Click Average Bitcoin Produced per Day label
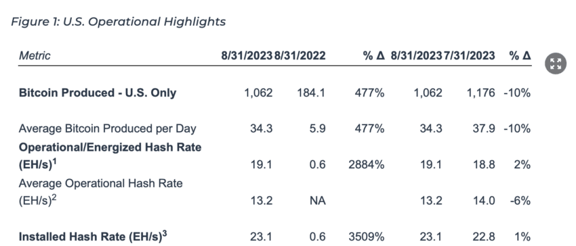The height and width of the screenshot is (246, 576). (107, 128)
